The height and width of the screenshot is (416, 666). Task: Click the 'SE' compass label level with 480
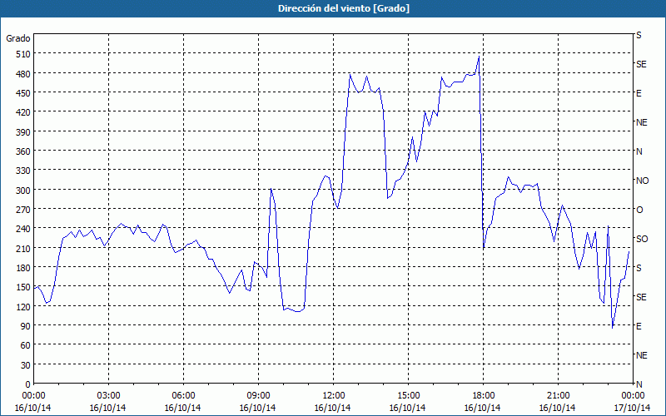[641, 64]
